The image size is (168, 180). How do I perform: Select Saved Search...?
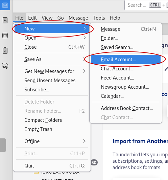pyautogui.click(x=126, y=47)
